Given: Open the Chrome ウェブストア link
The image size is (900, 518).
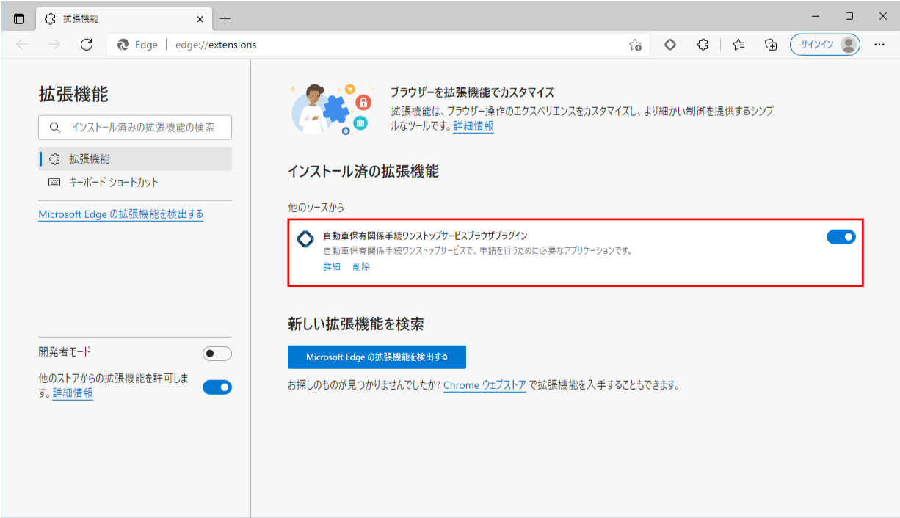Looking at the screenshot, I should pyautogui.click(x=485, y=385).
